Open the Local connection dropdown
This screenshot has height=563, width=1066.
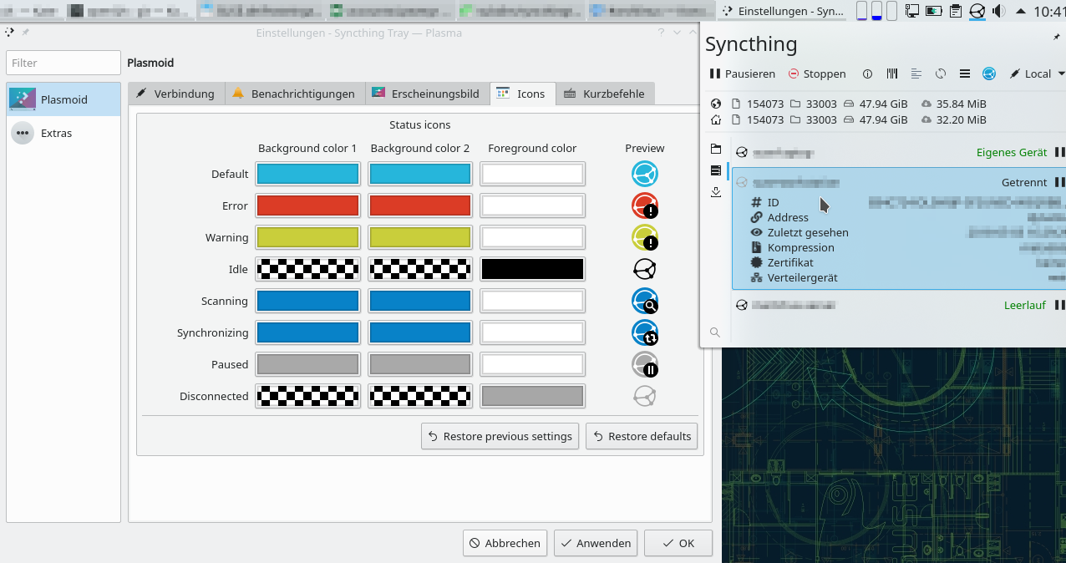1038,74
